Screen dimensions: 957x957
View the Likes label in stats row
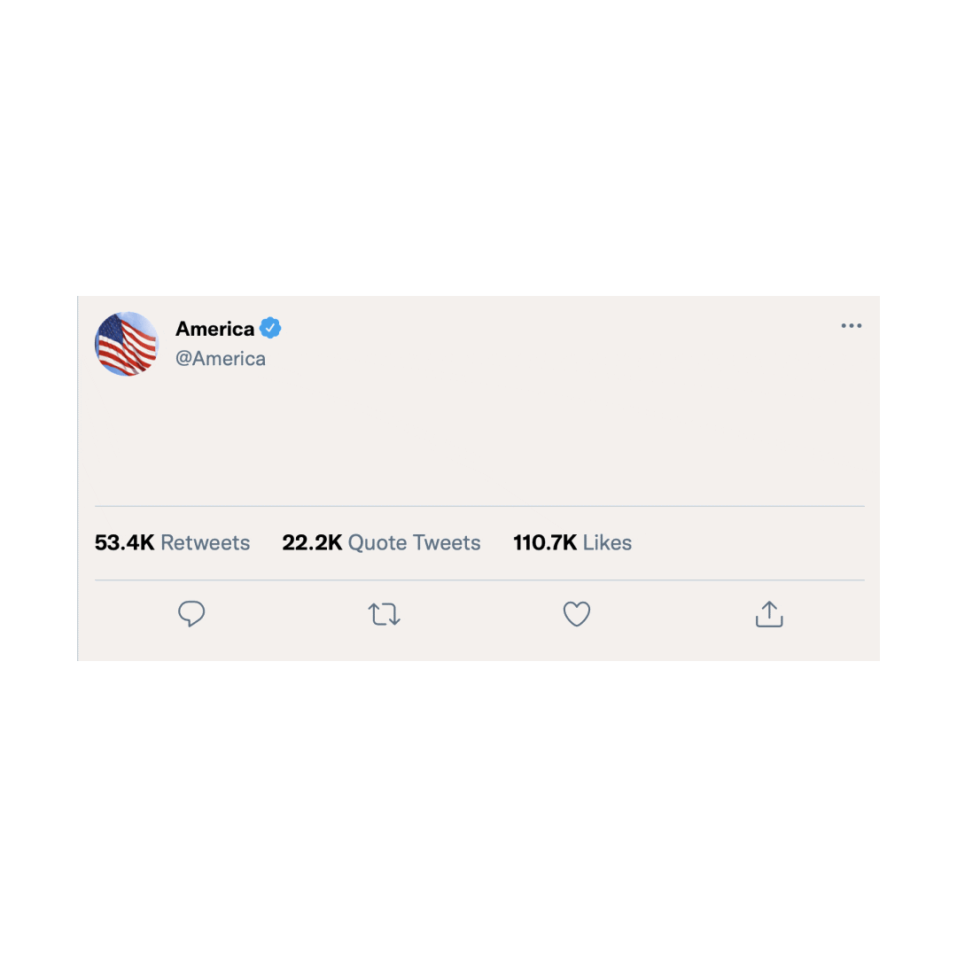(x=607, y=543)
